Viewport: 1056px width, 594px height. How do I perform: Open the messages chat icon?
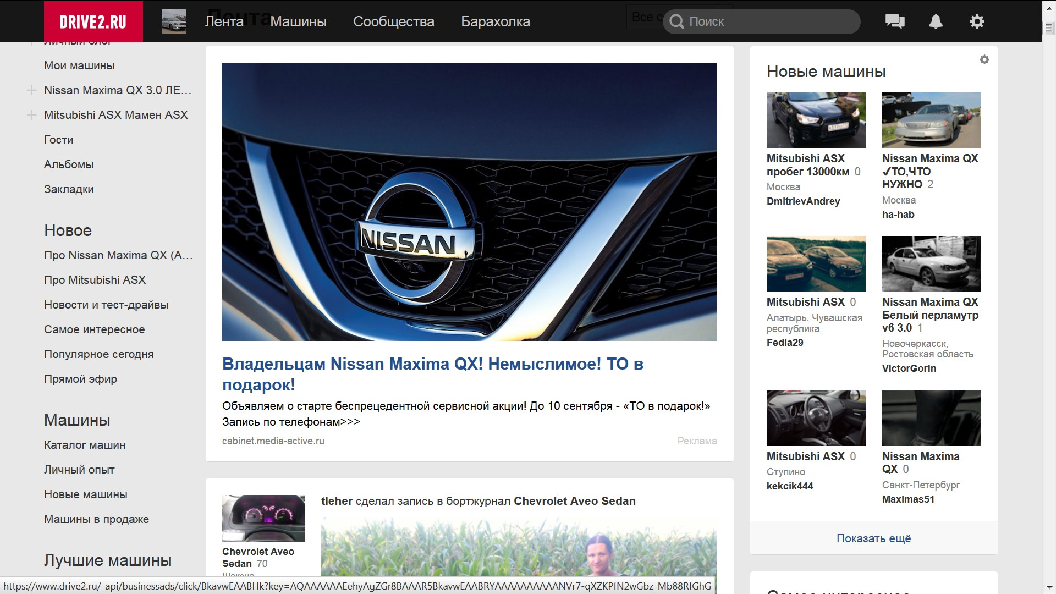(x=895, y=21)
